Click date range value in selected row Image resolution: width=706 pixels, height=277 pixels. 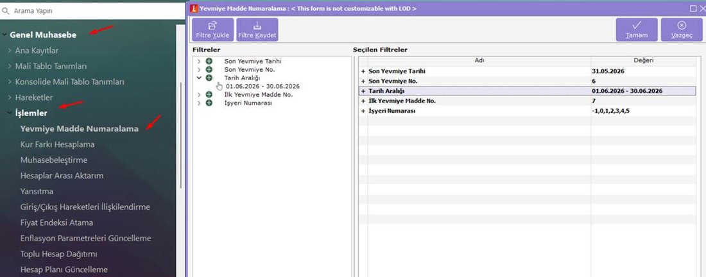[x=643, y=91]
